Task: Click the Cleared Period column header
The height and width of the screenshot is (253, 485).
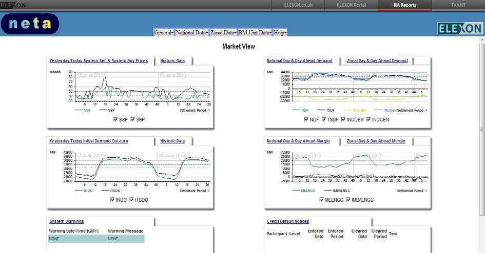Action: tap(379, 234)
